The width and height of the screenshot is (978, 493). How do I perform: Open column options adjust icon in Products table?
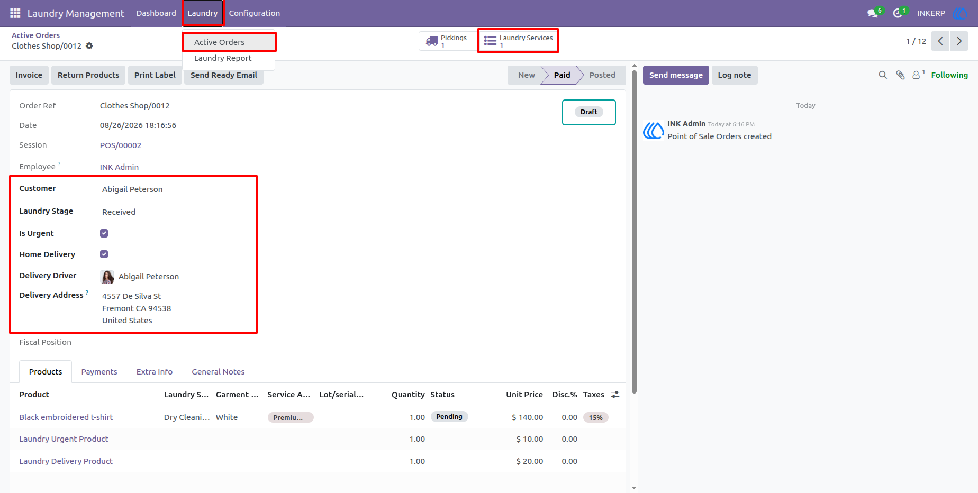point(615,395)
